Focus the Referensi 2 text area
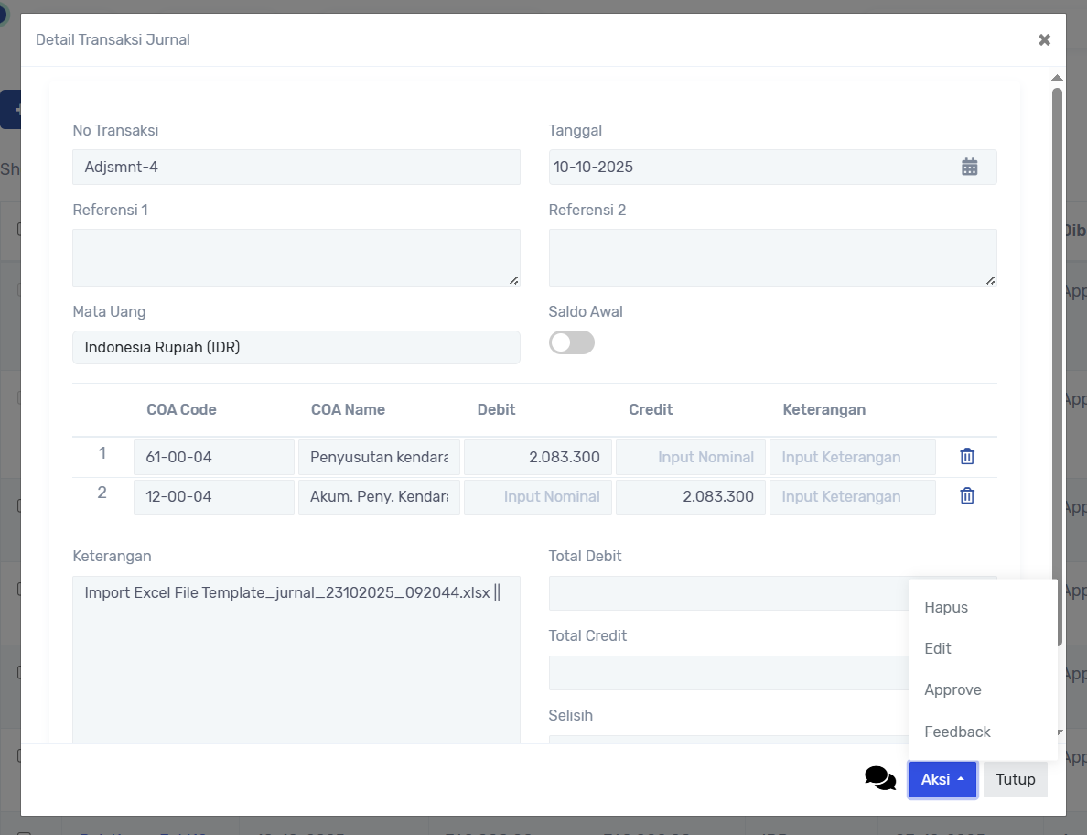 click(x=771, y=257)
